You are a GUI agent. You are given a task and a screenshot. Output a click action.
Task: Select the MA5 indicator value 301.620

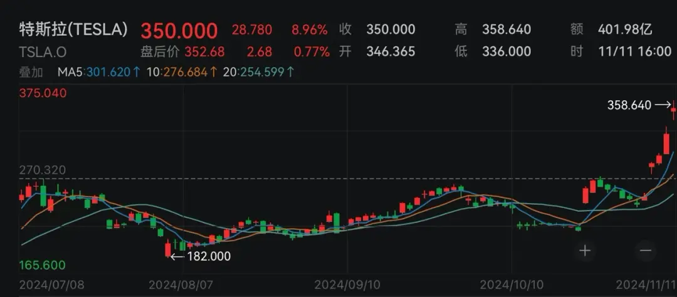click(108, 72)
